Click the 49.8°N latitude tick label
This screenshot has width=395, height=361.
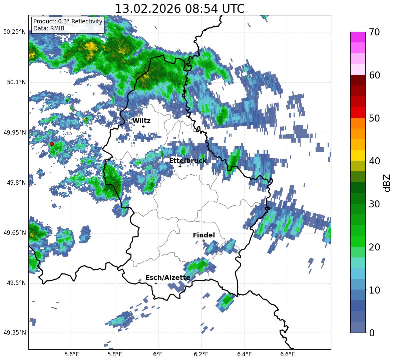click(x=16, y=183)
